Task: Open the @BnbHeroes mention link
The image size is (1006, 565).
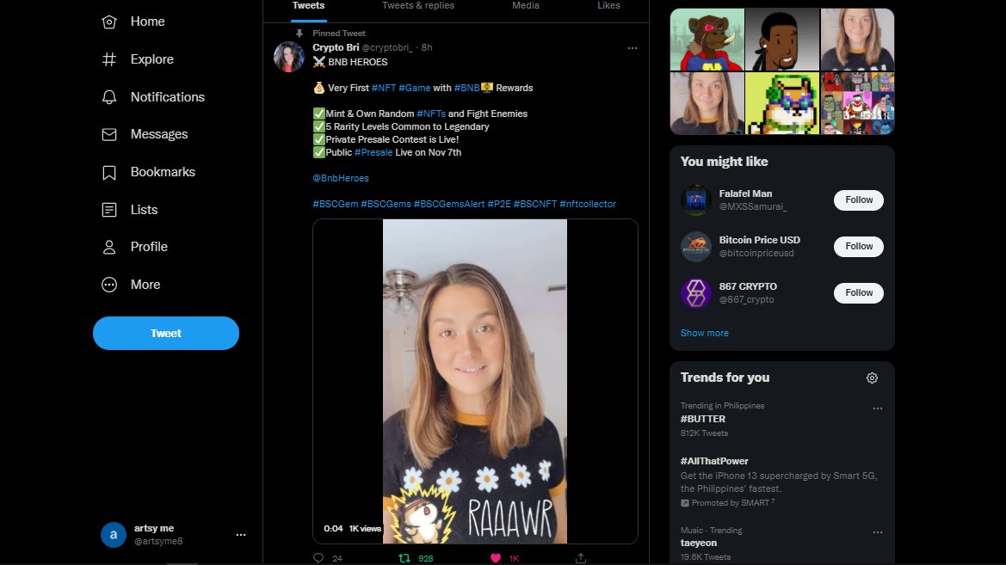Action: 341,178
